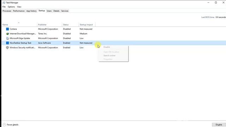Switch to the Processes tab
226x127 pixels.
point(7,11)
